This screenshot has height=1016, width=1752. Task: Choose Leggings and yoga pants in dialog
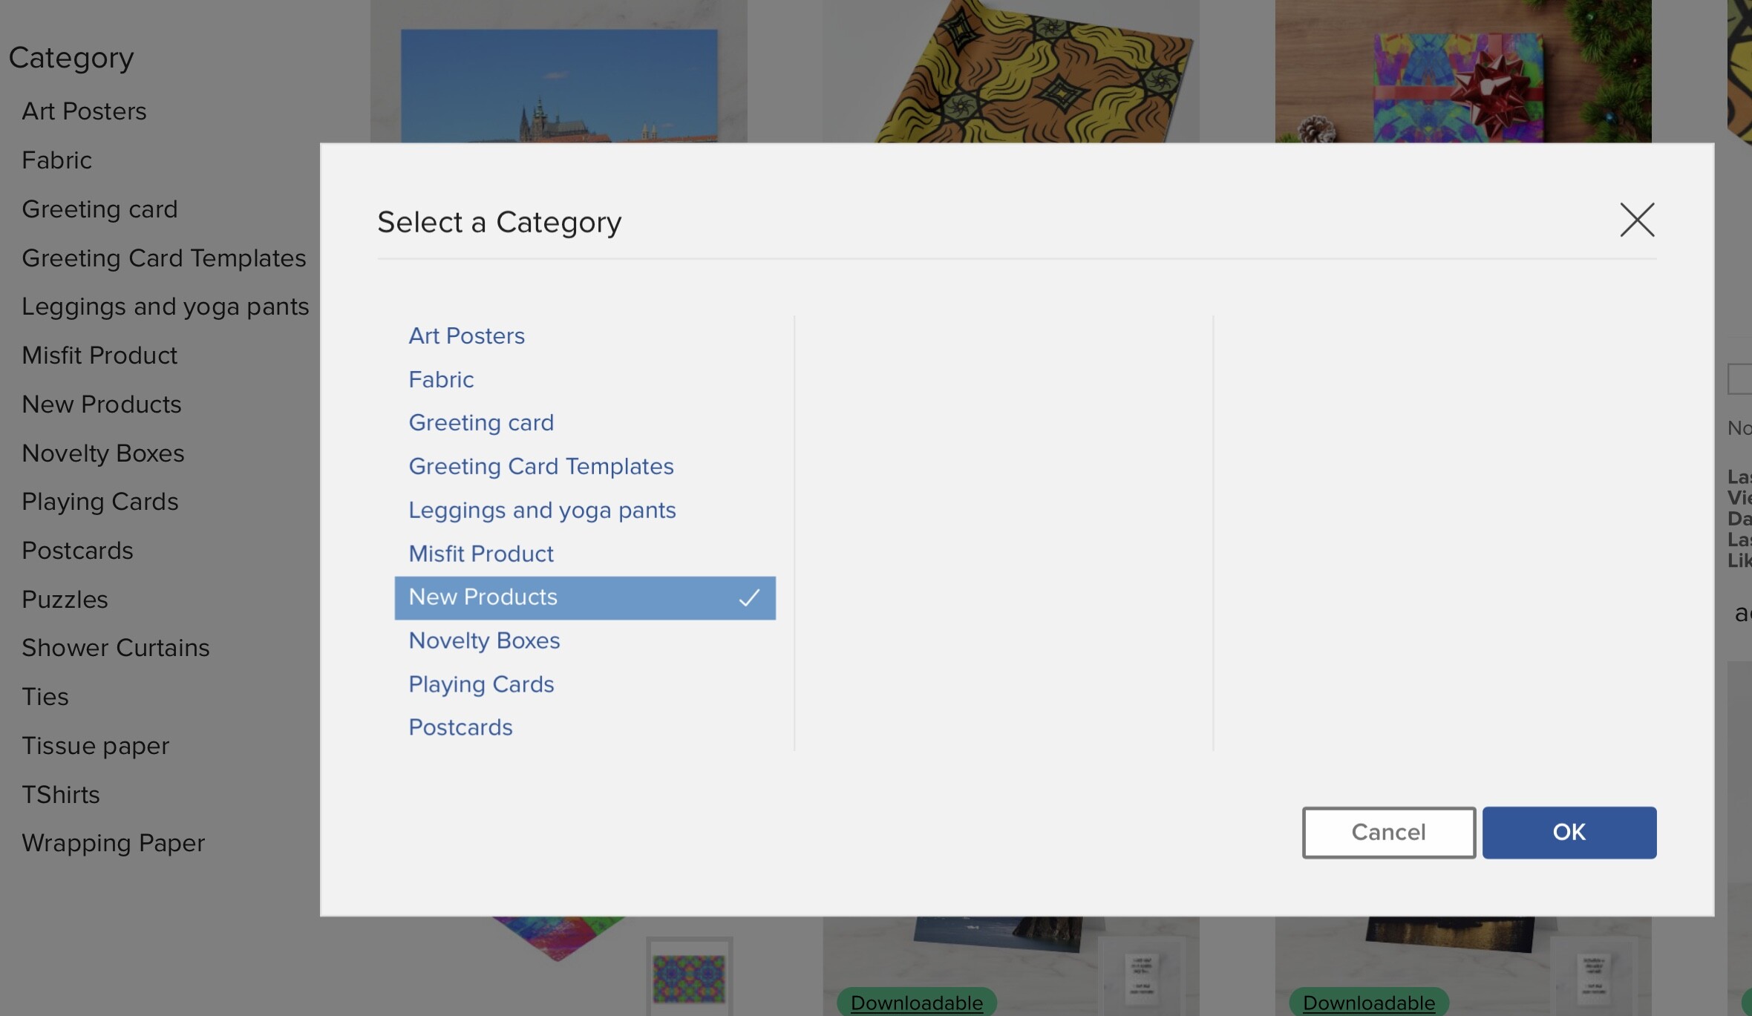point(542,510)
